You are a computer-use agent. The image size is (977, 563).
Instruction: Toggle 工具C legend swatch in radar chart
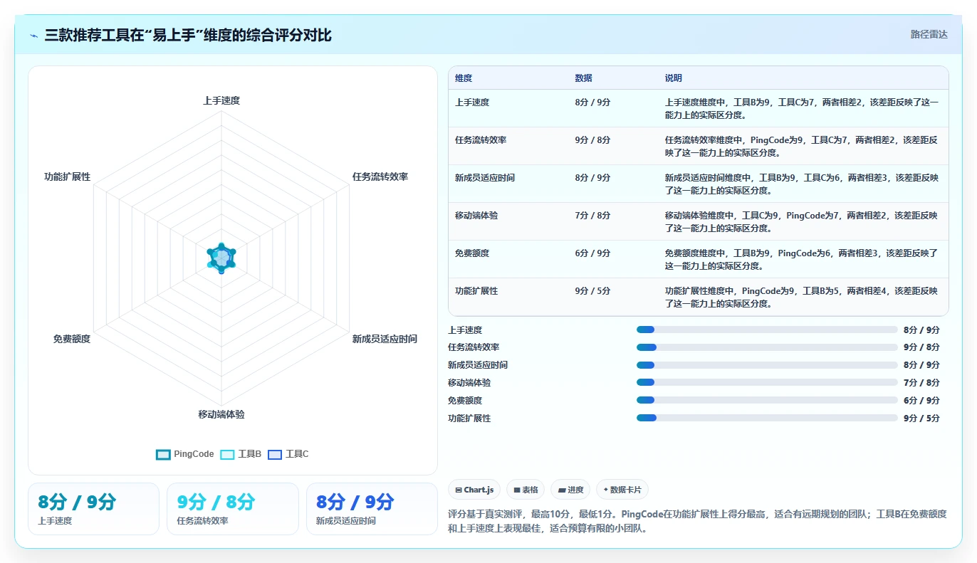pyautogui.click(x=275, y=454)
